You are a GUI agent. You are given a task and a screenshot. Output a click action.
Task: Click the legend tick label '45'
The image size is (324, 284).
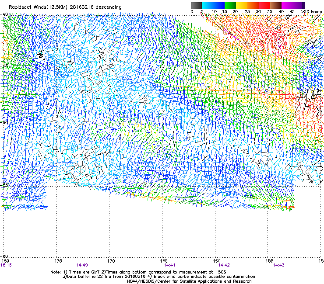(x=292, y=12)
